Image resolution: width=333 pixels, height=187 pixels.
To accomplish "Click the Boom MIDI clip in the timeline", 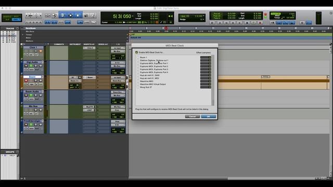I will tap(229, 82).
